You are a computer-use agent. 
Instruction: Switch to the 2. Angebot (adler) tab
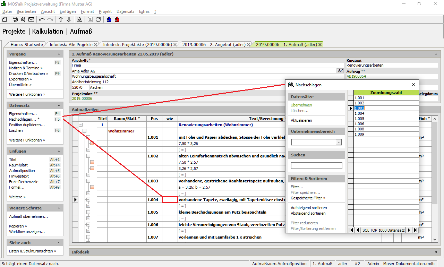point(214,44)
